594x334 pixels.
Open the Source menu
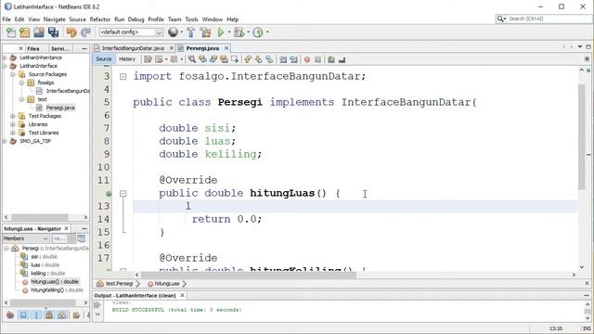click(77, 19)
